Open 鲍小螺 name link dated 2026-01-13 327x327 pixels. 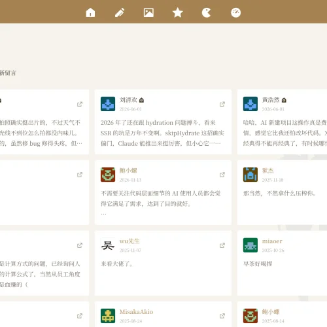128,171
